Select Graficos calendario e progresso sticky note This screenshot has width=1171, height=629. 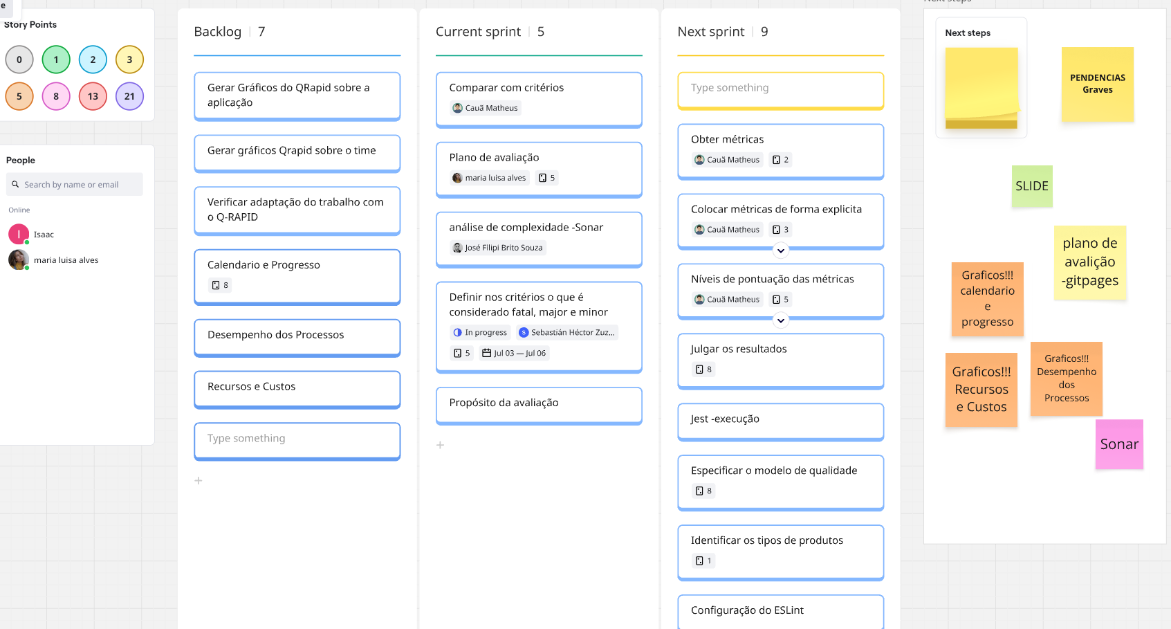pyautogui.click(x=988, y=299)
